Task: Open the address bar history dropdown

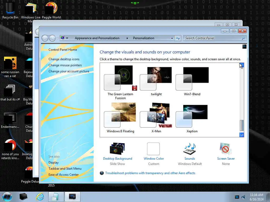Action: click(x=172, y=38)
